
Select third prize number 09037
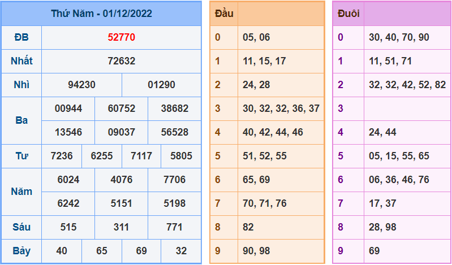point(122,132)
